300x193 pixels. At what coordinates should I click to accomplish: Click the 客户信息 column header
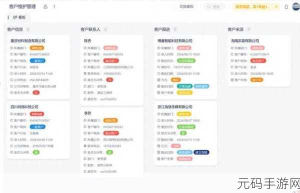[x=15, y=29]
